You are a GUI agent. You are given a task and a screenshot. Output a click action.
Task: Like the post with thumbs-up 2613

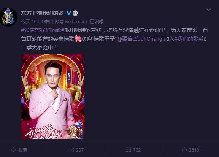(x=190, y=150)
